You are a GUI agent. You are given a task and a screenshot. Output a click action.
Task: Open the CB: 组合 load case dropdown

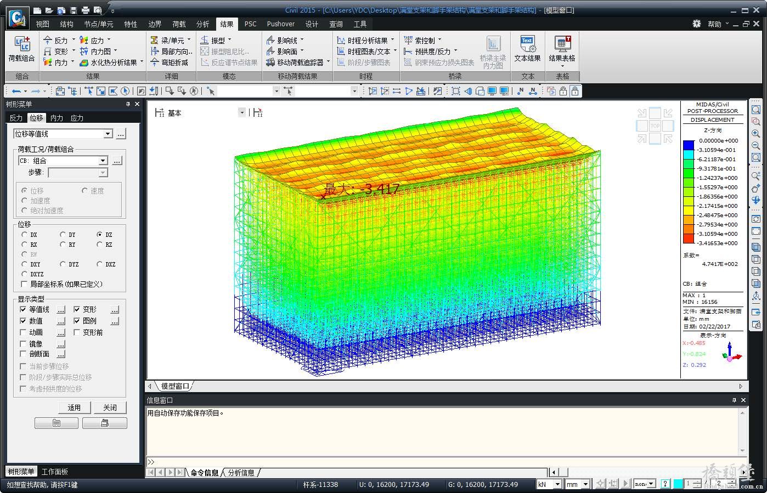103,161
